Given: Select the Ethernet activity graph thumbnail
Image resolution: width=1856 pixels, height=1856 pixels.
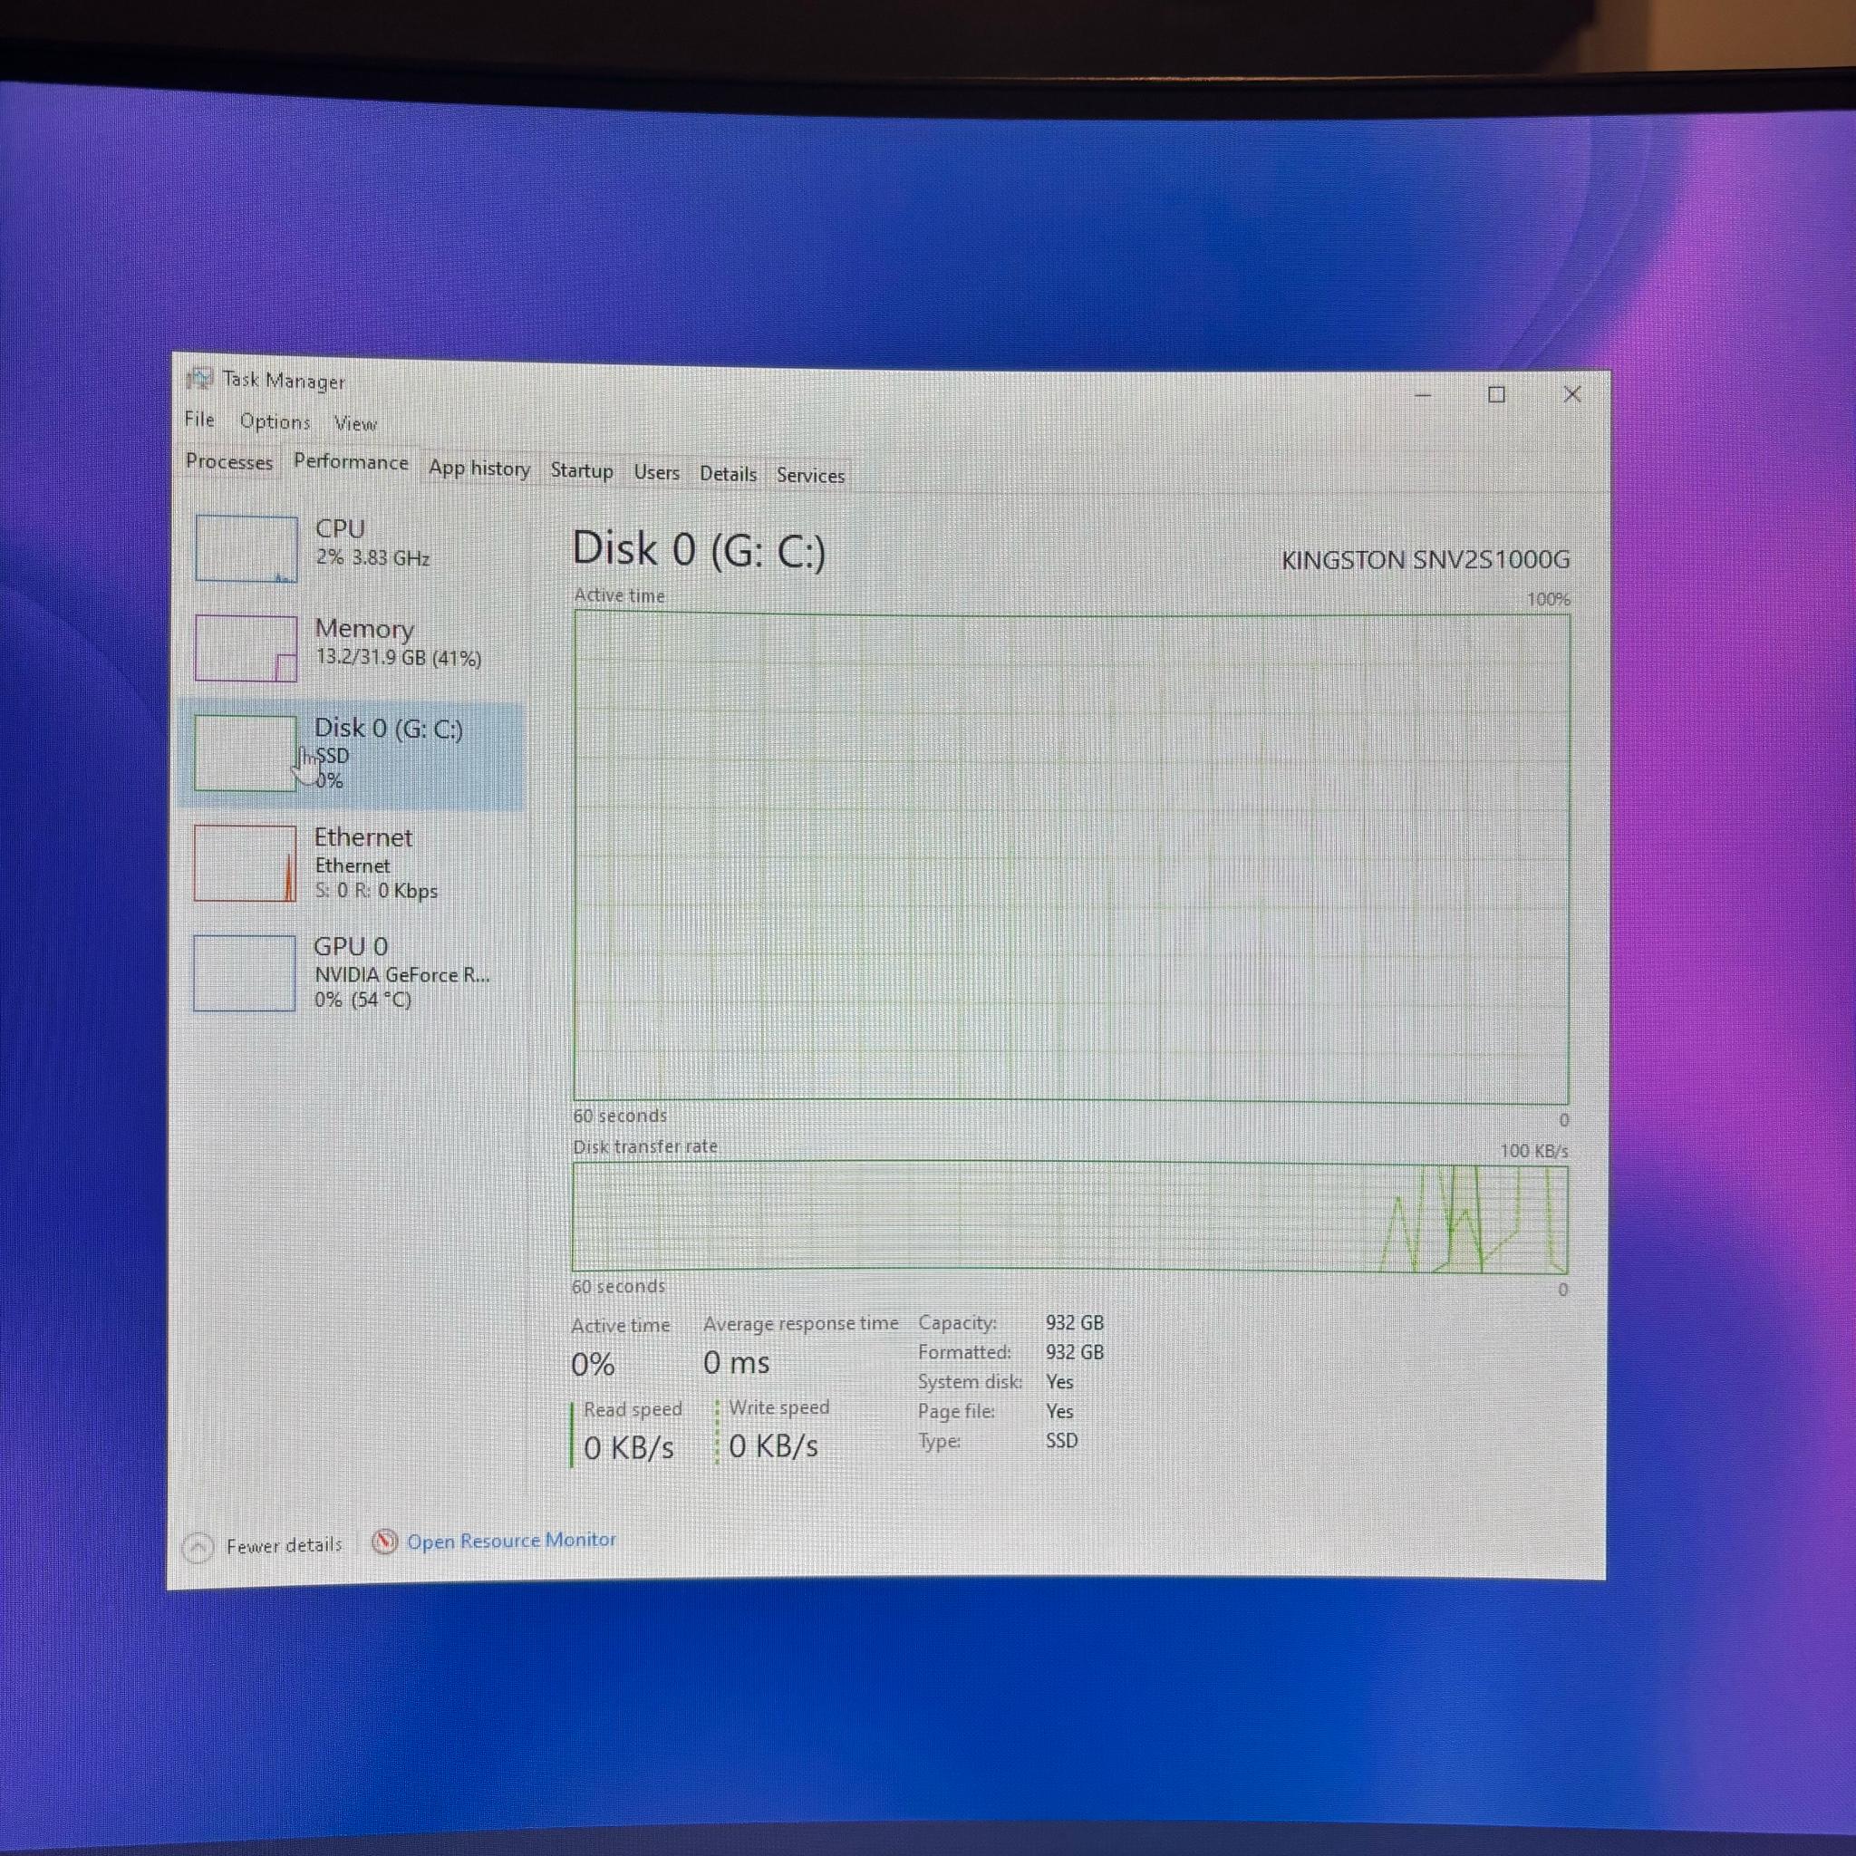Looking at the screenshot, I should (x=245, y=863).
